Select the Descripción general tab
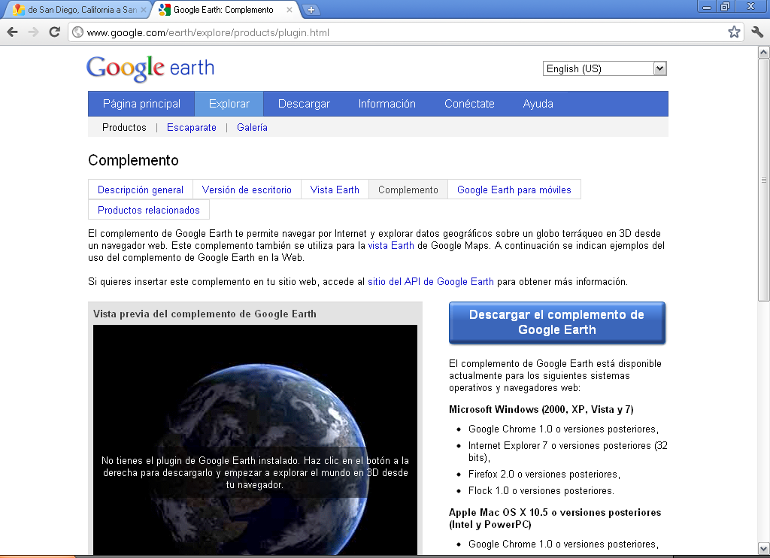This screenshot has width=770, height=558. click(140, 190)
